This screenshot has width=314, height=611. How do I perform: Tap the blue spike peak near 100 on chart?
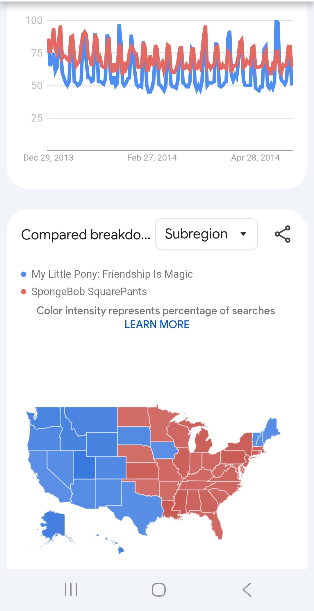277,22
